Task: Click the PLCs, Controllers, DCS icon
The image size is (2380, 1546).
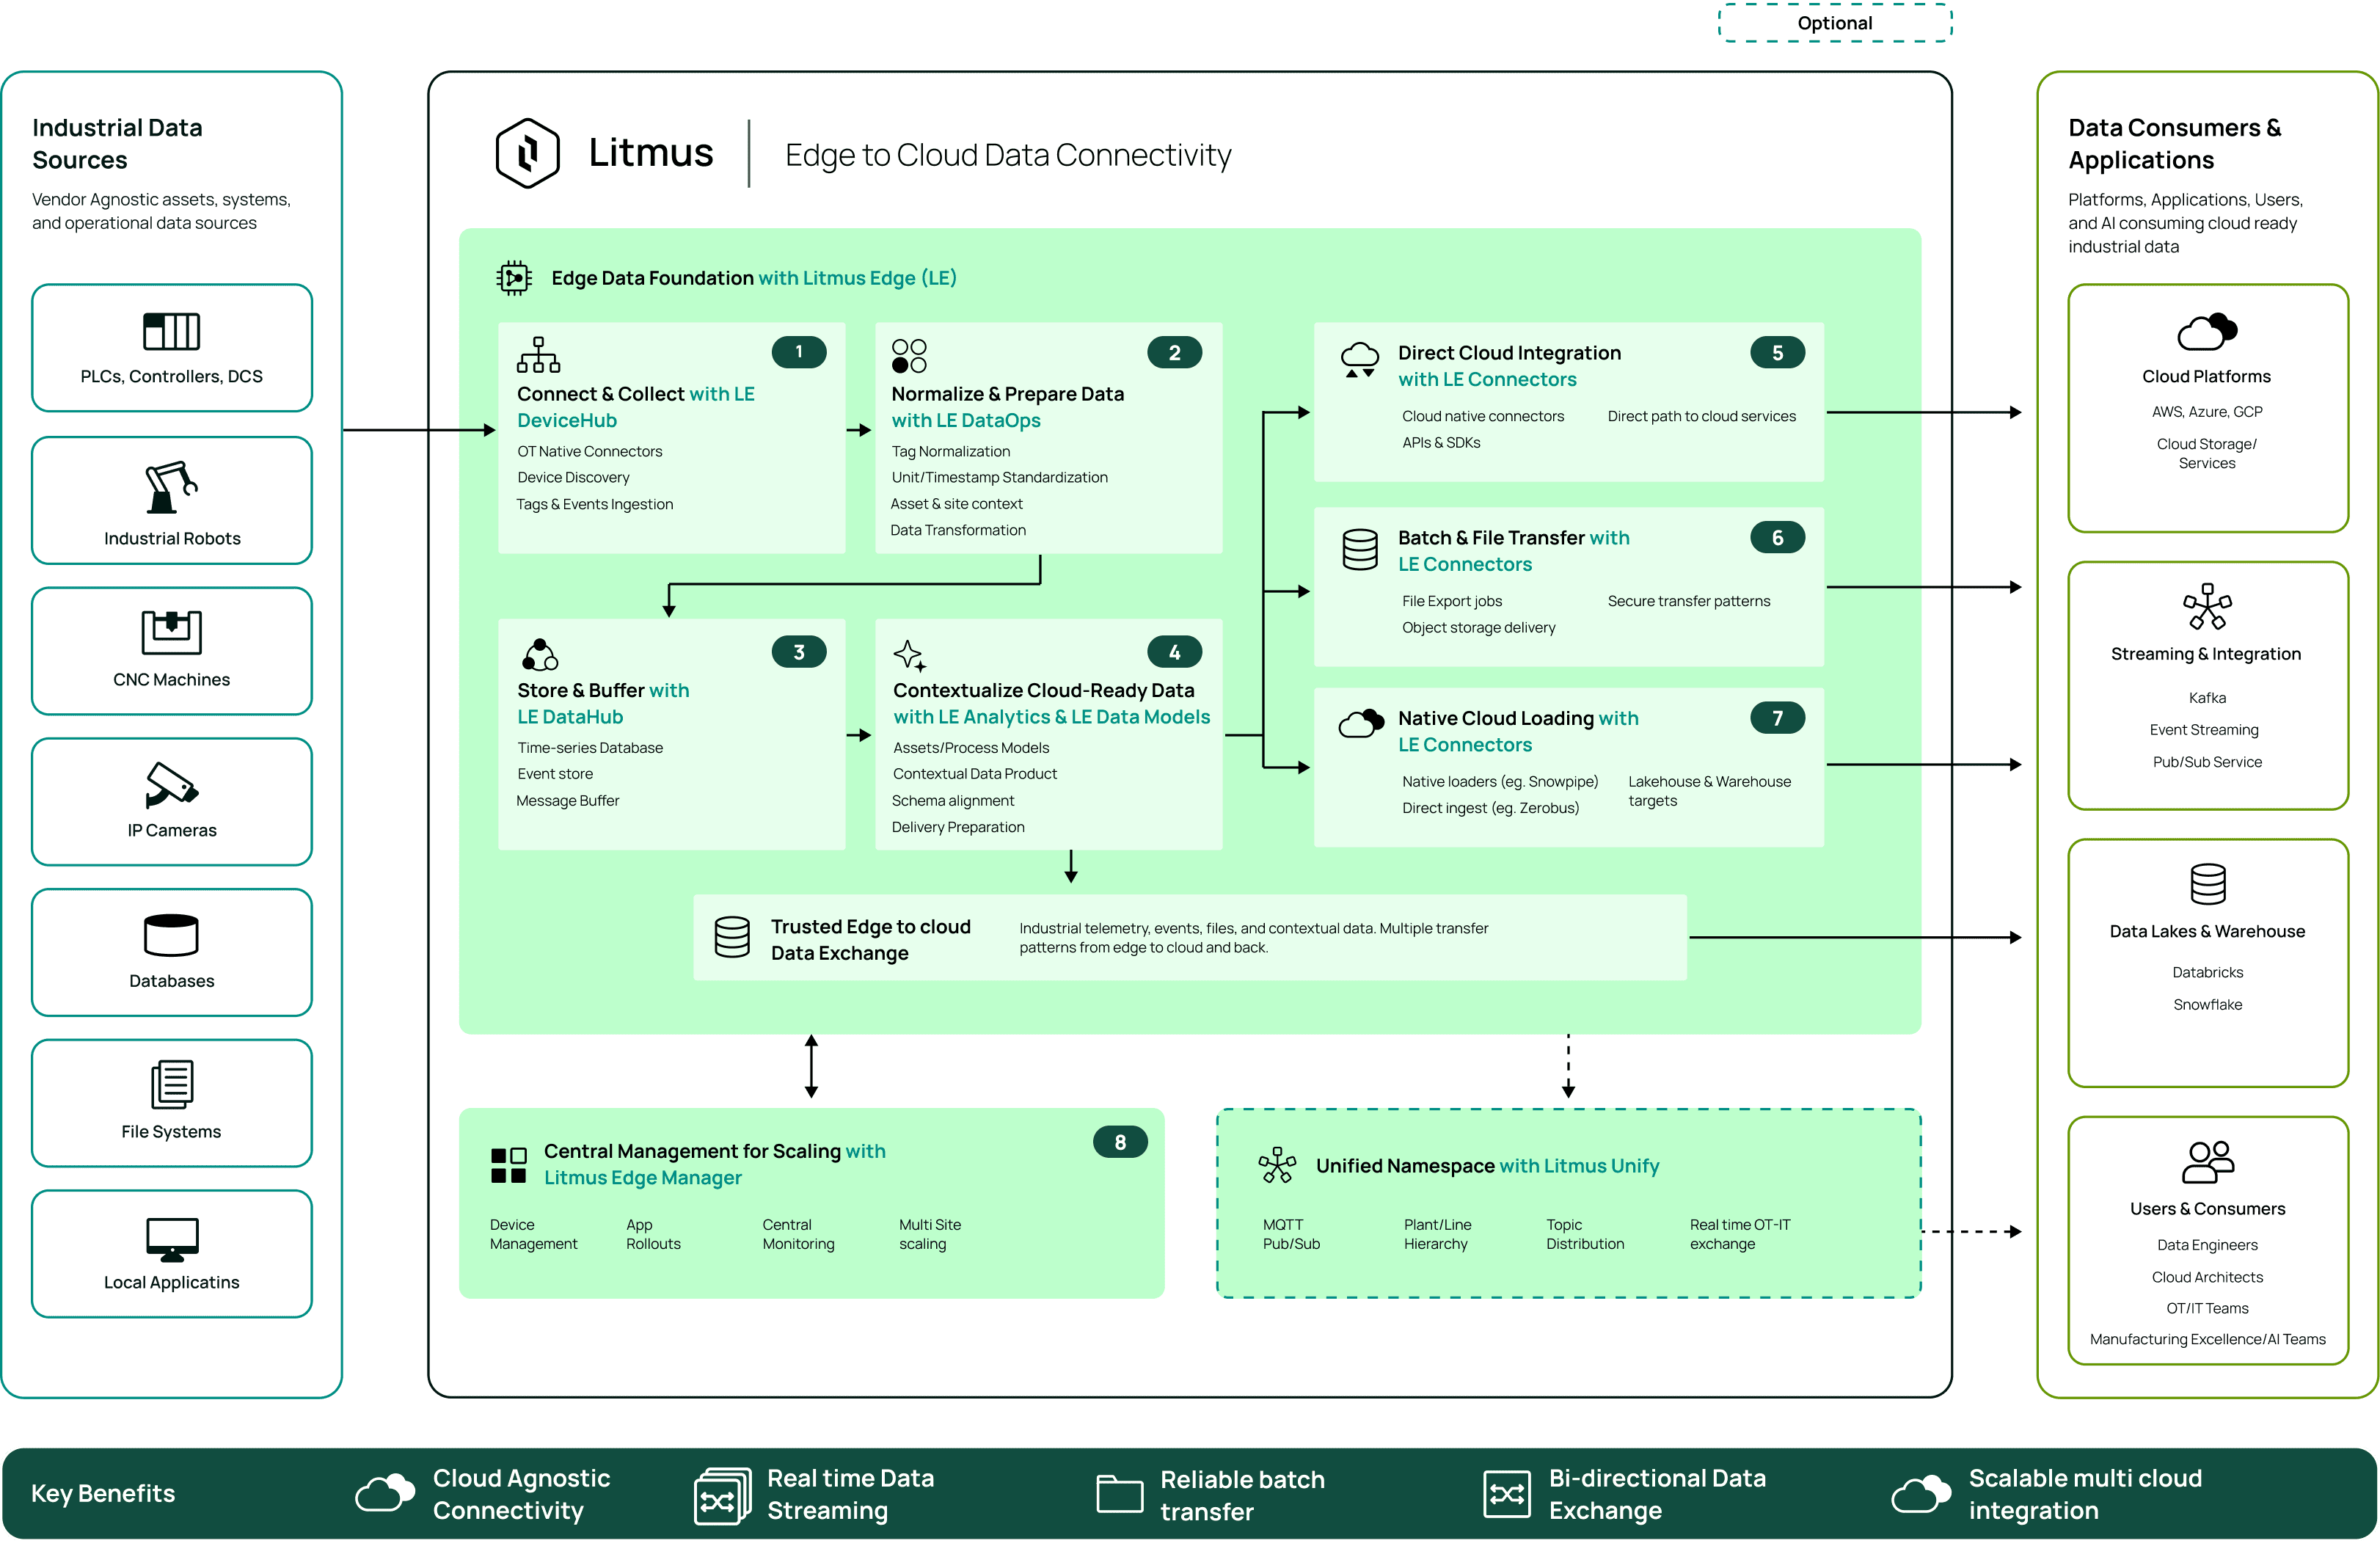Action: [x=171, y=331]
